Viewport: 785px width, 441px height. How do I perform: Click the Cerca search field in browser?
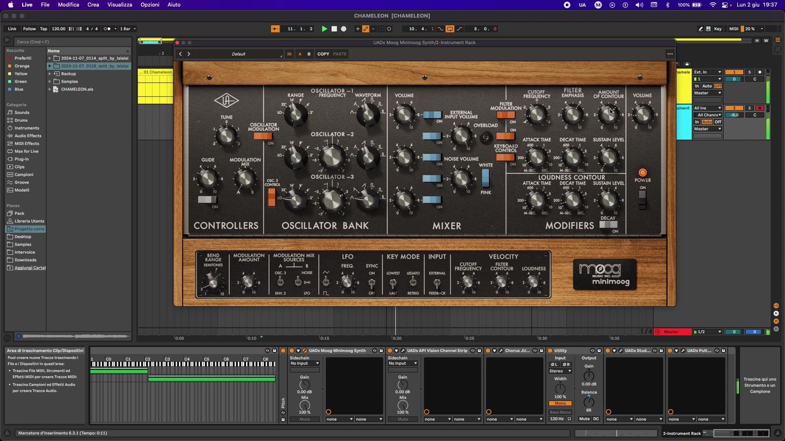tap(67, 42)
